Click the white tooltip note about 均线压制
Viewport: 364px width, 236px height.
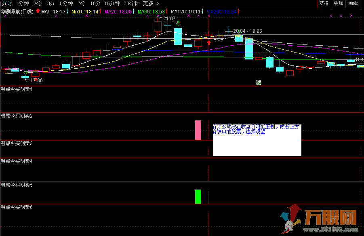pos(257,140)
